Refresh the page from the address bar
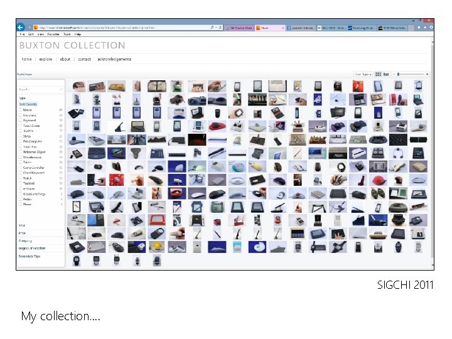452x339 pixels. [x=220, y=28]
